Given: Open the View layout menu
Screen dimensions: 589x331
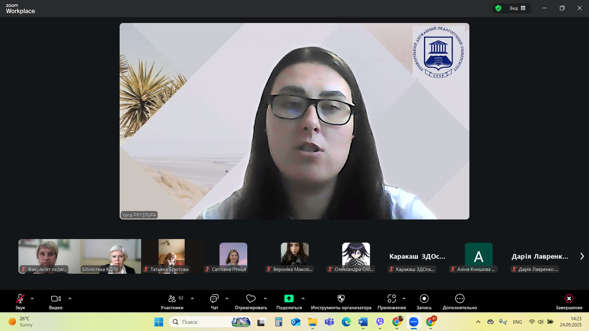Looking at the screenshot, I should click(x=518, y=8).
